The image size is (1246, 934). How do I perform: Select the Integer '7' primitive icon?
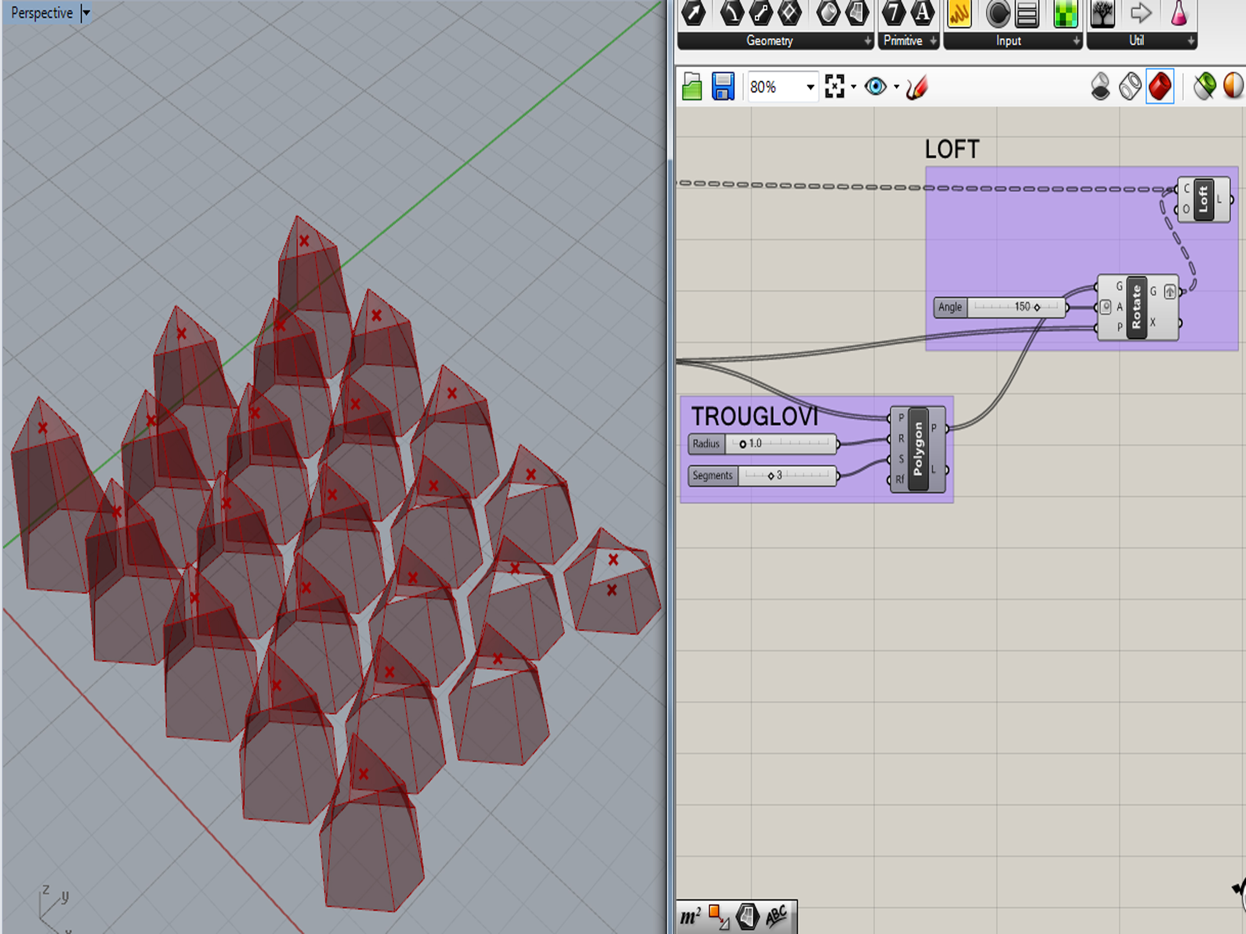point(893,12)
